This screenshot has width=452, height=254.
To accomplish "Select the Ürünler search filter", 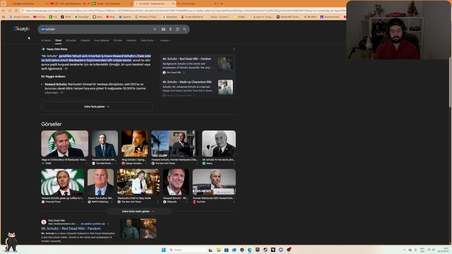I will [118, 41].
